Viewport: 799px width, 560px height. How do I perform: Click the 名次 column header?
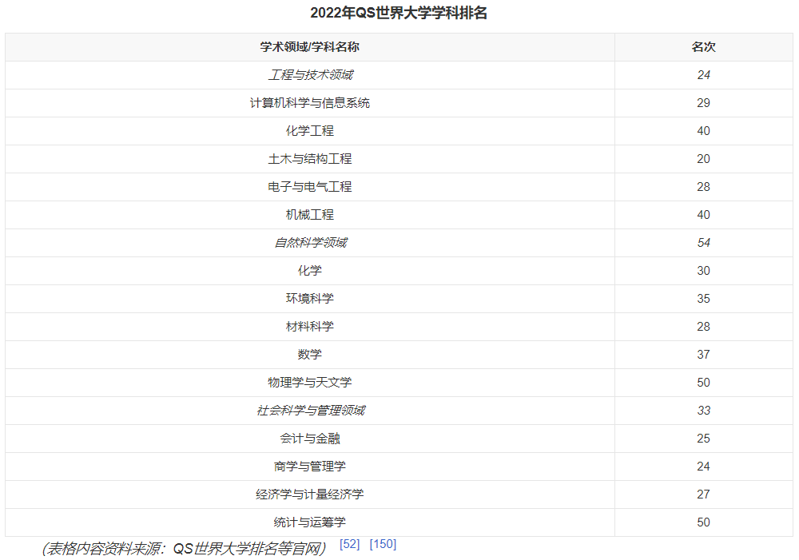[x=704, y=47]
